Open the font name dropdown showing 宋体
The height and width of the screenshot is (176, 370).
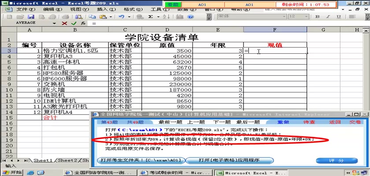pos(285,16)
